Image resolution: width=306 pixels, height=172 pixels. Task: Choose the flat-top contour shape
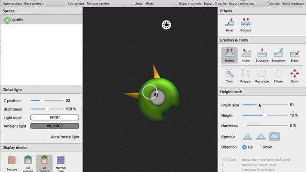pos(247,137)
